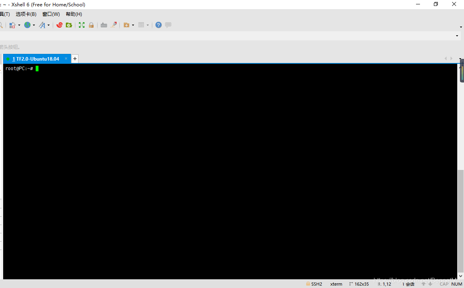The width and height of the screenshot is (464, 288).
Task: Open help via blue question mark
Action: pyautogui.click(x=159, y=25)
